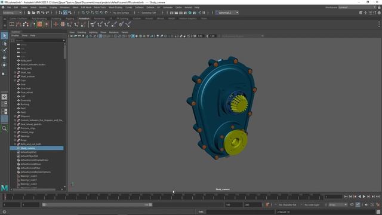
Task: Click the Open Scene folder icon
Action: click(x=33, y=13)
